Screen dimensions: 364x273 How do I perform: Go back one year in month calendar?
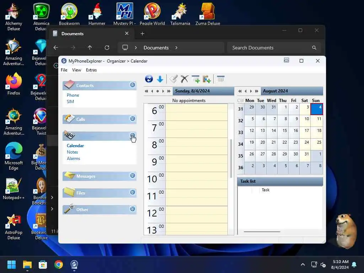[240, 91]
